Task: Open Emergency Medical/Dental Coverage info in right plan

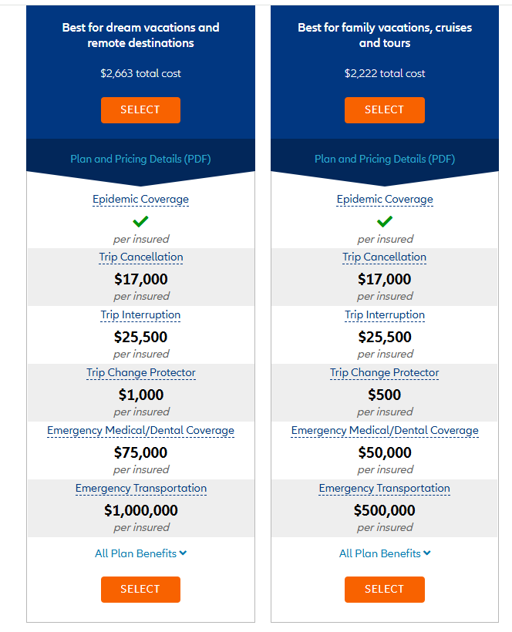Action: click(x=385, y=431)
